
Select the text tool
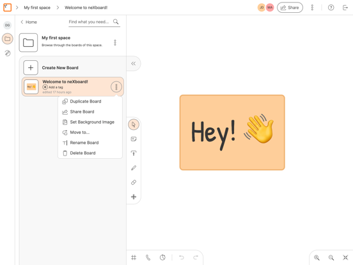pyautogui.click(x=134, y=154)
